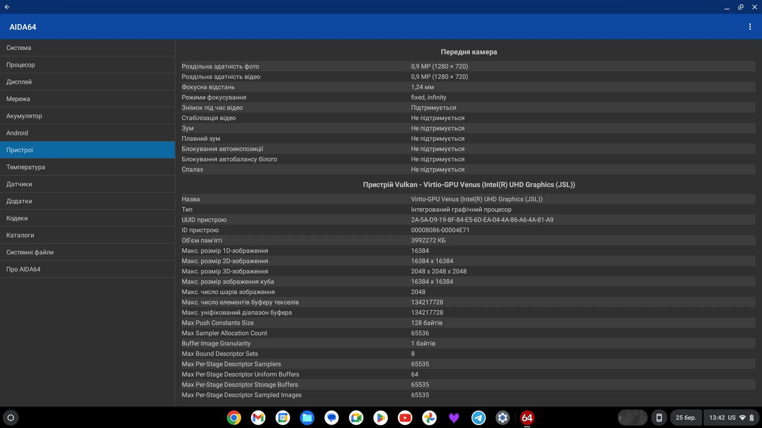Open the Системні файли section

click(x=87, y=252)
